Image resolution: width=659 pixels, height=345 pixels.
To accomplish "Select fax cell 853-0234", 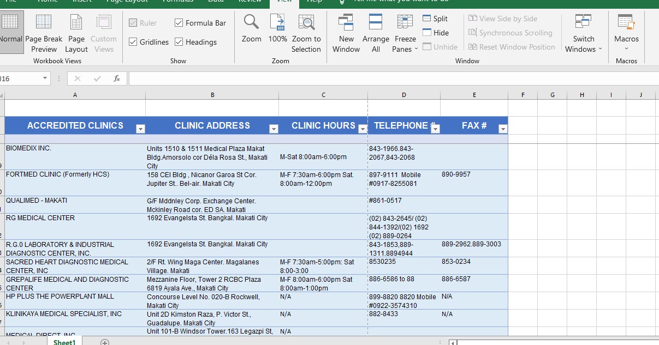I will (x=474, y=266).
